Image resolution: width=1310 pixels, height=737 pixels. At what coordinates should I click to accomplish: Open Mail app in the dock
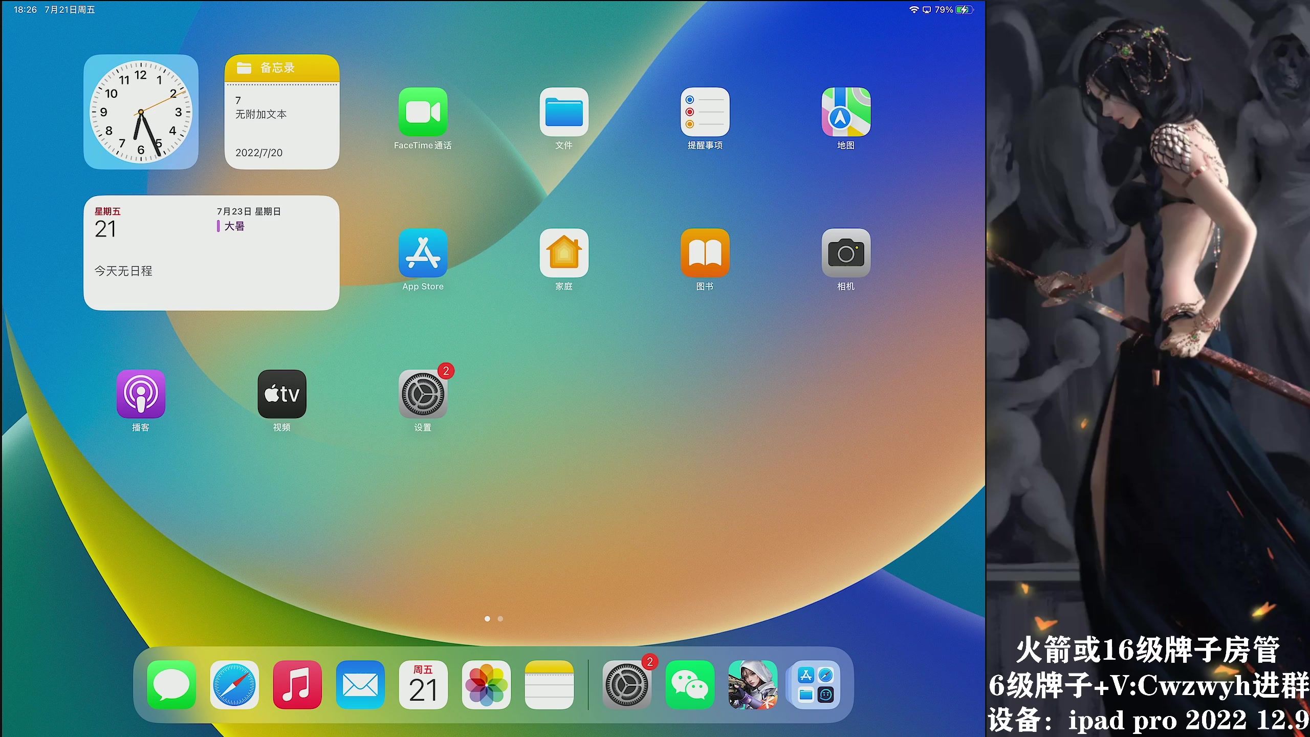(x=360, y=685)
